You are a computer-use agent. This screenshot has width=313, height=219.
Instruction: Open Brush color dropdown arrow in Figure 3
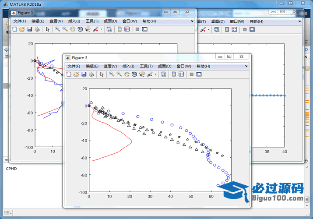pyautogui.click(x=155, y=74)
